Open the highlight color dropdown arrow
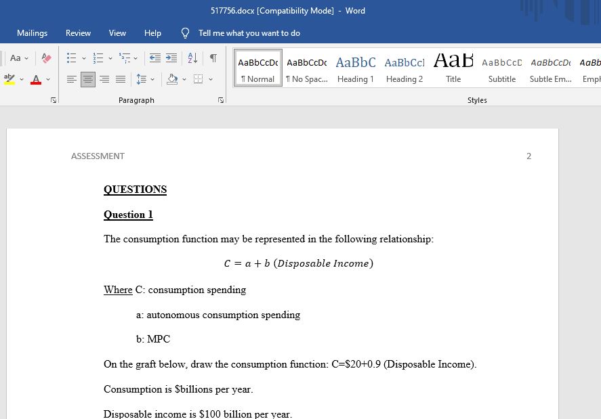The image size is (601, 419). point(22,79)
